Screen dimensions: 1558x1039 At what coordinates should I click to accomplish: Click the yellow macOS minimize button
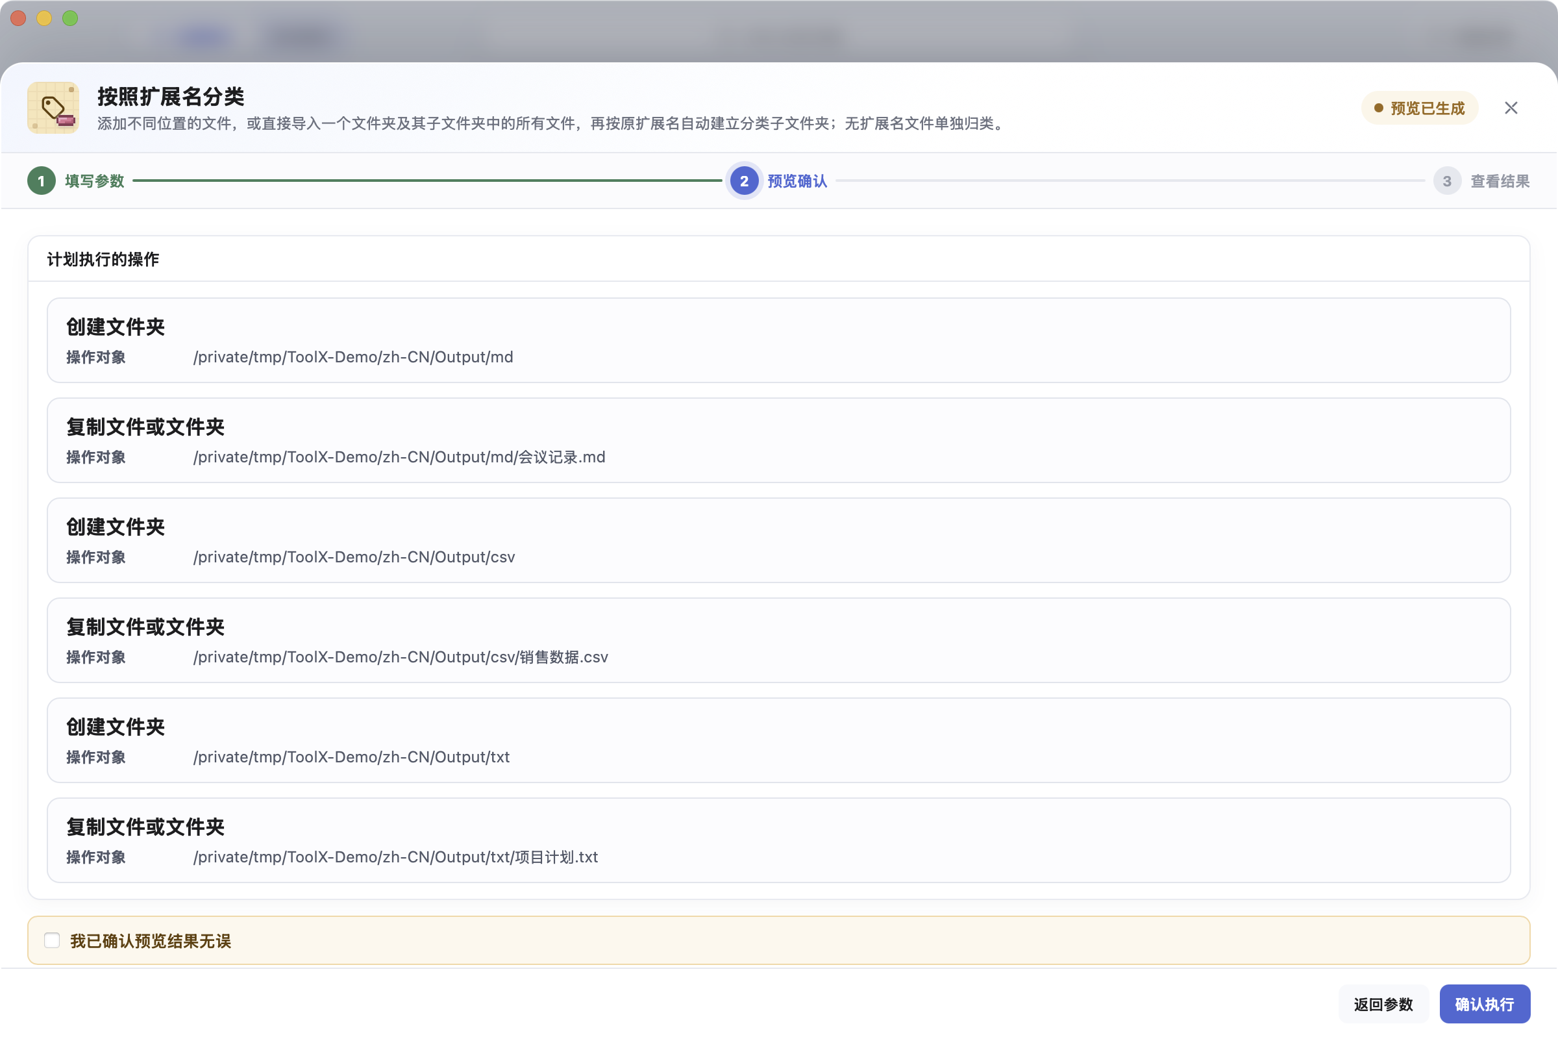(x=44, y=19)
